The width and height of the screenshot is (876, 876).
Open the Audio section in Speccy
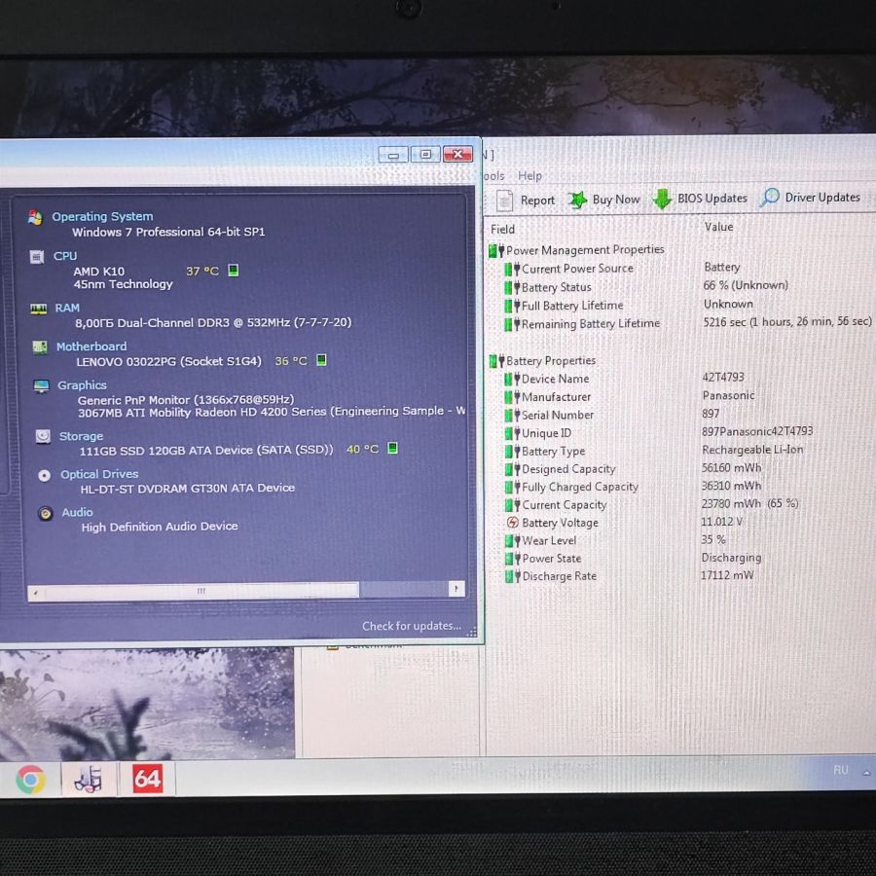[77, 512]
